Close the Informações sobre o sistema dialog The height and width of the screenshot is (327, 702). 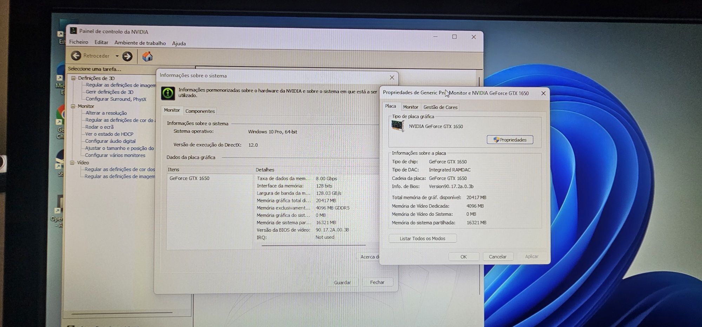(x=392, y=77)
